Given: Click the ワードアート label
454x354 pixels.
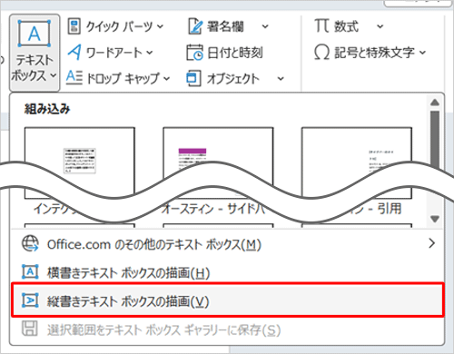Looking at the screenshot, I should coord(114,53).
